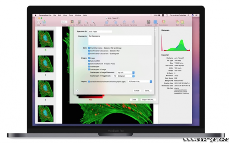Click the Specimen ID text field
Screen dimensions: 229x143
pos(100,31)
